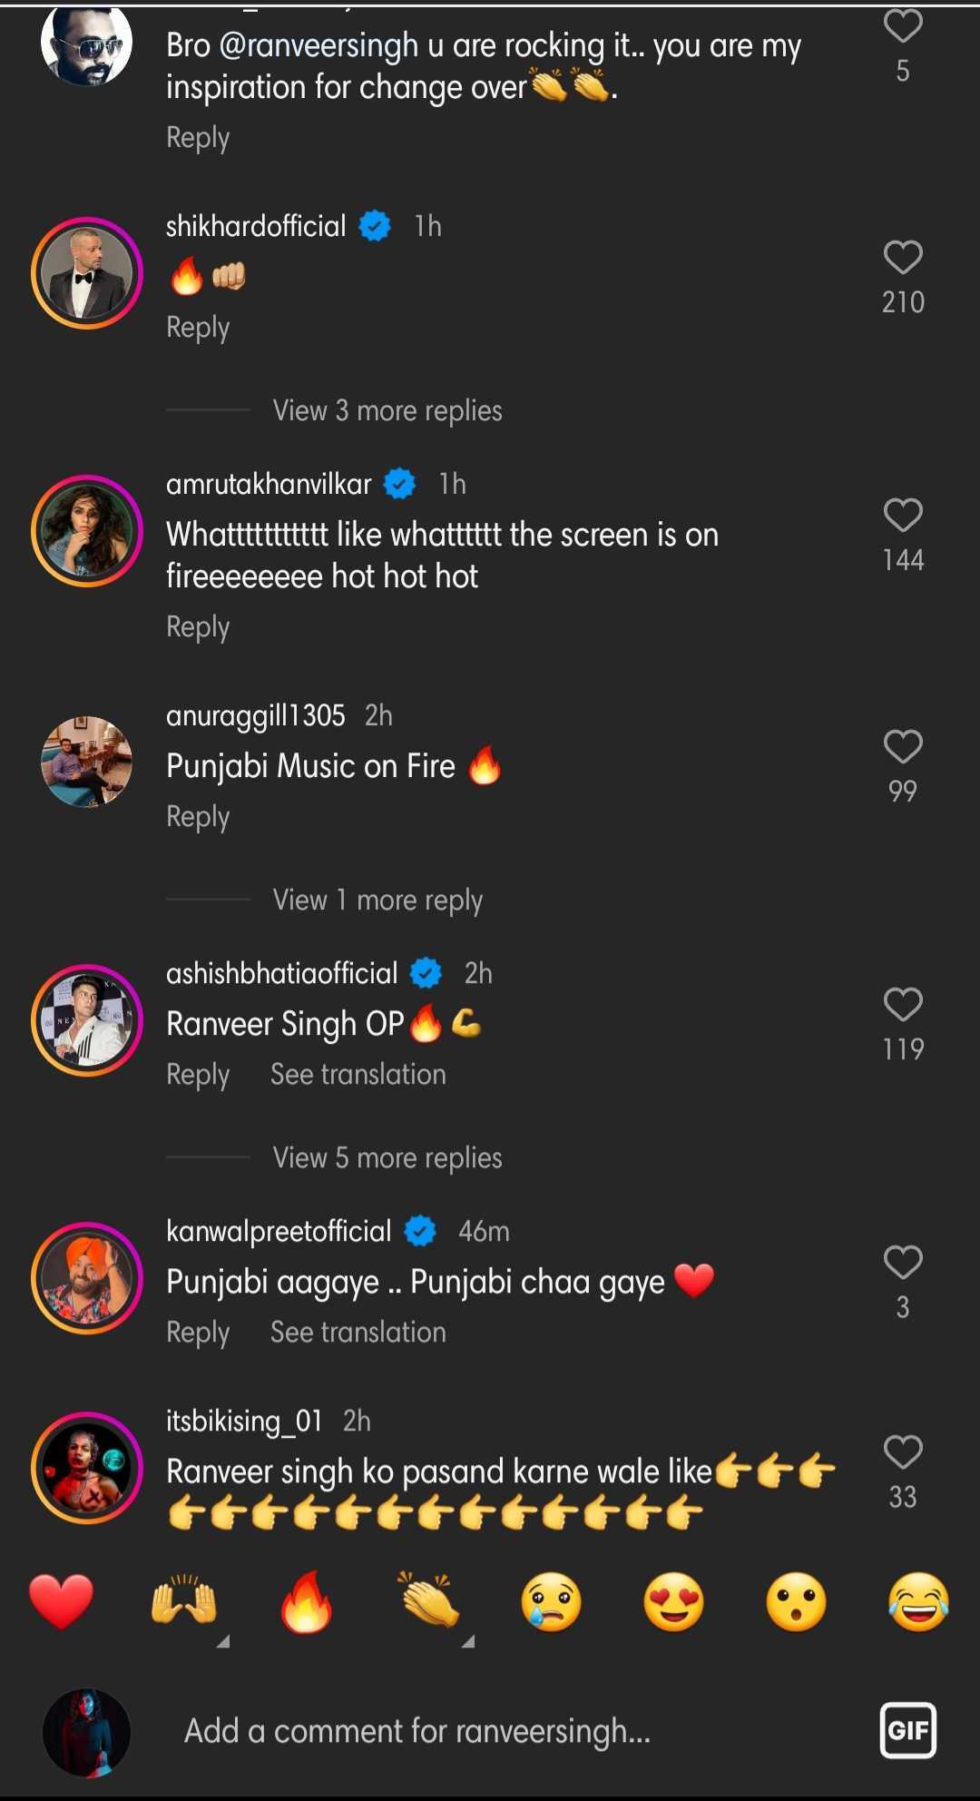
Task: Tap heart on itsbikising_01's comment
Action: (903, 1452)
